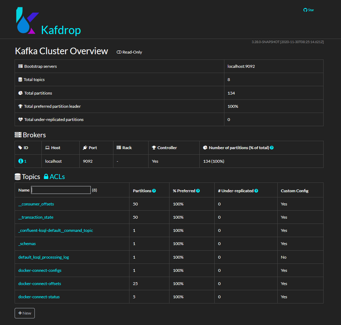The height and width of the screenshot is (325, 341).
Task: Open help icon beside # Under-replicated column
Action: click(x=256, y=191)
